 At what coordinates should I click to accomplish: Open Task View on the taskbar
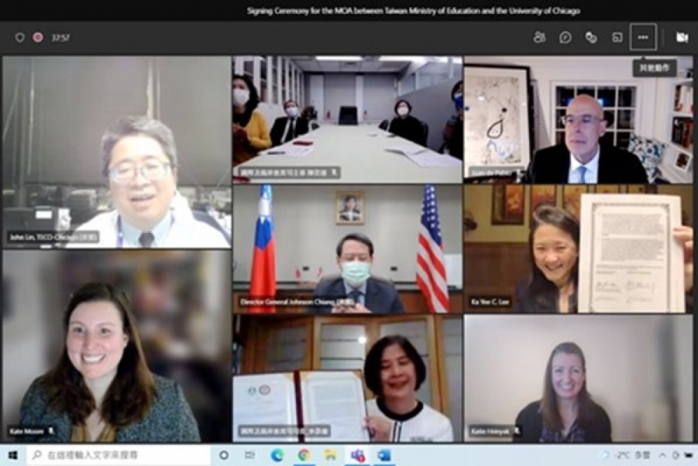pos(250,455)
